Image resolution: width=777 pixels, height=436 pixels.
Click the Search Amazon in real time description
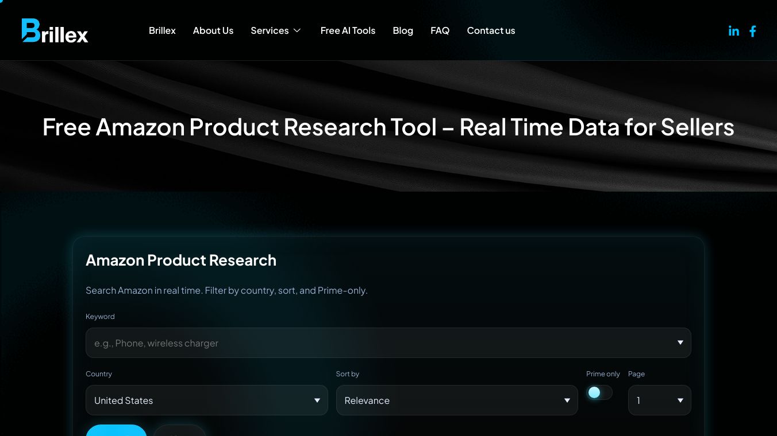[x=226, y=290]
